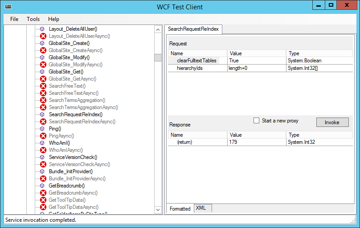Viewport: 360px width, 228px height.
Task: Click the operation icon beside Bundle_InitProvider()
Action: click(x=42, y=171)
